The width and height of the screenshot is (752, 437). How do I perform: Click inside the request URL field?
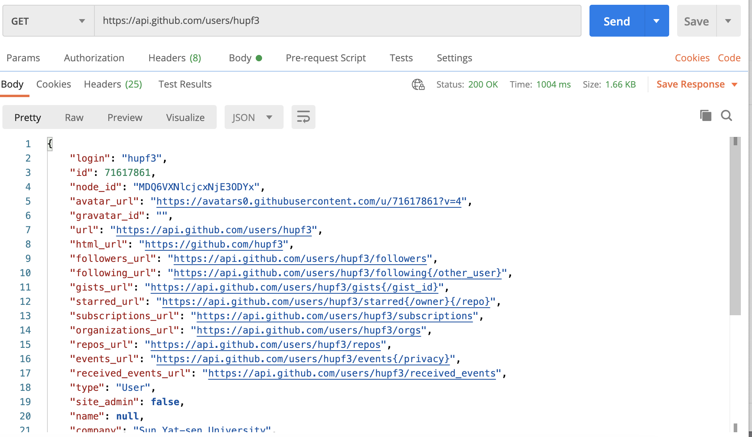pos(338,21)
